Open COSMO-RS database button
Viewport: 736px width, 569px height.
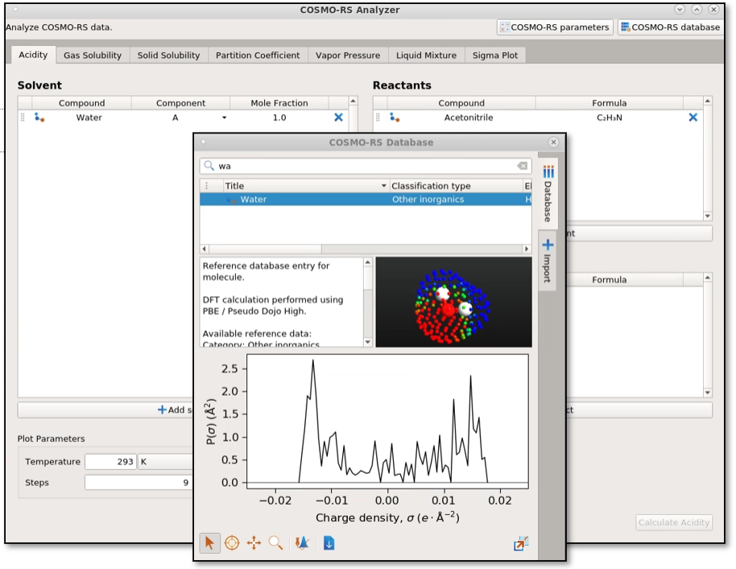[670, 27]
